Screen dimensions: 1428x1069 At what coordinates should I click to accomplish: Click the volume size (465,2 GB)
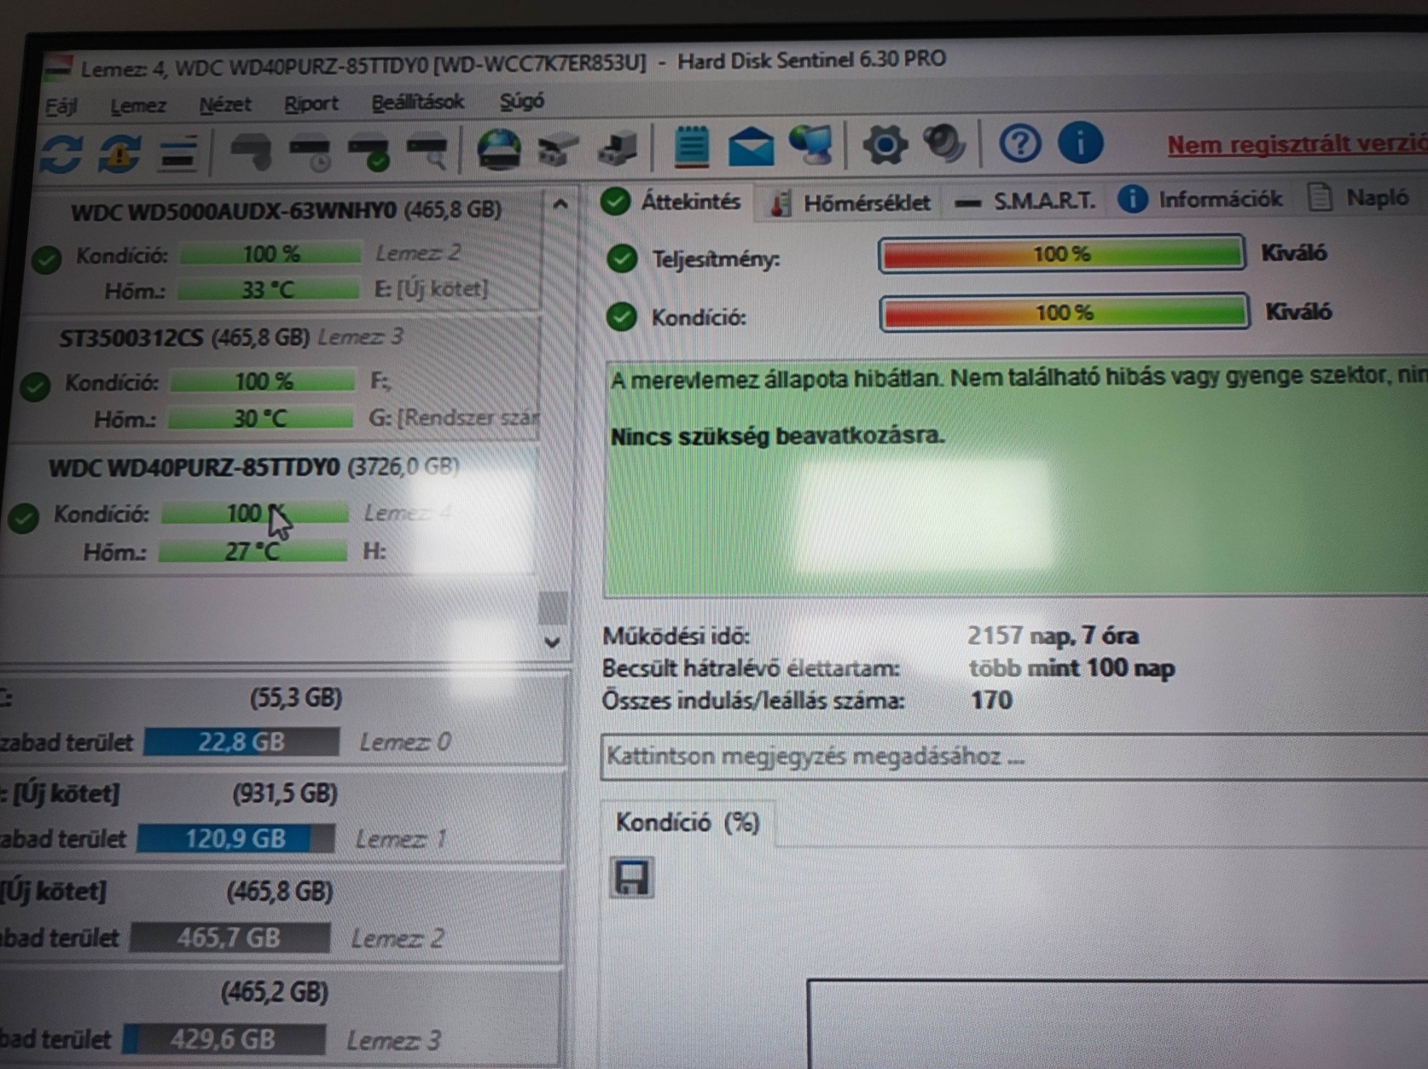[275, 992]
